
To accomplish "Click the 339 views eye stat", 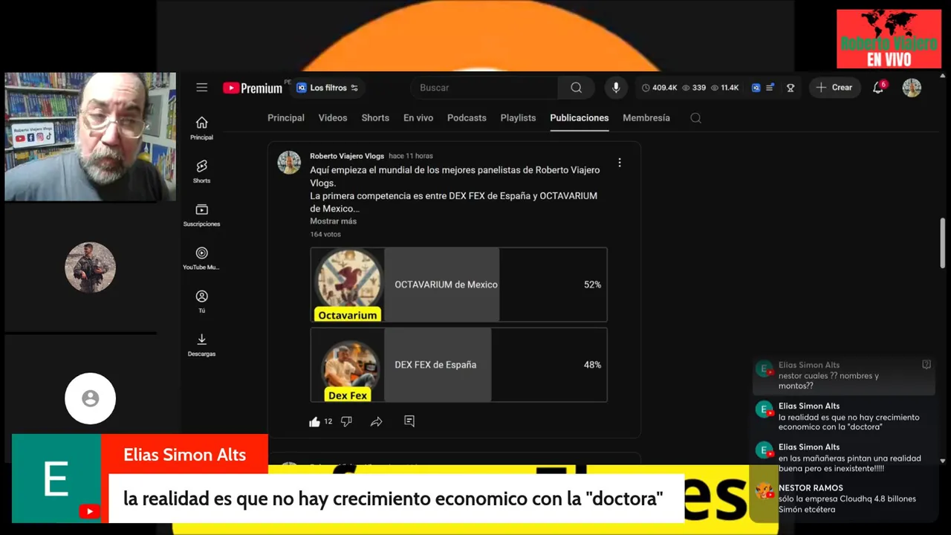I will [694, 88].
